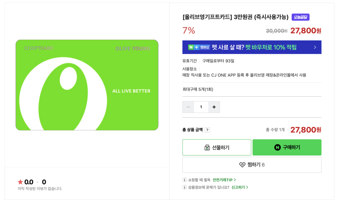
Task: Click the 올리브영기프트카드 product title
Action: (235, 17)
